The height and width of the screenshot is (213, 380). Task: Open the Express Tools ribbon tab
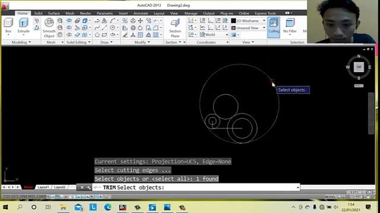tap(265, 13)
